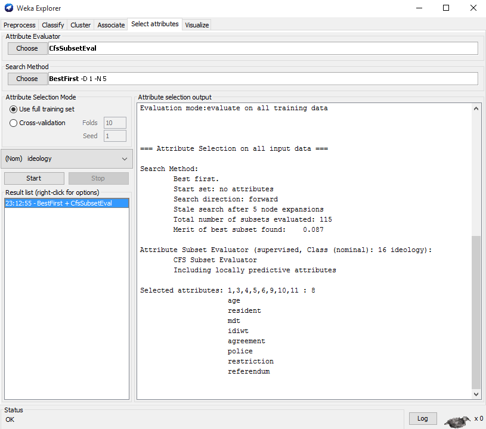This screenshot has width=486, height=429.
Task: Click the 'Selected attributes' summary line
Action: pyautogui.click(x=228, y=291)
